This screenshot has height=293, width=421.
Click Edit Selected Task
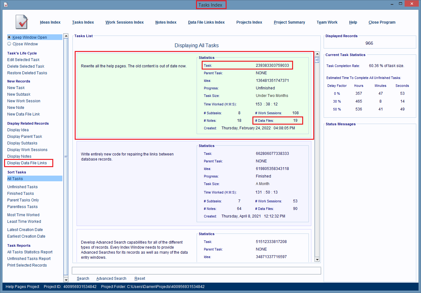[23, 60]
